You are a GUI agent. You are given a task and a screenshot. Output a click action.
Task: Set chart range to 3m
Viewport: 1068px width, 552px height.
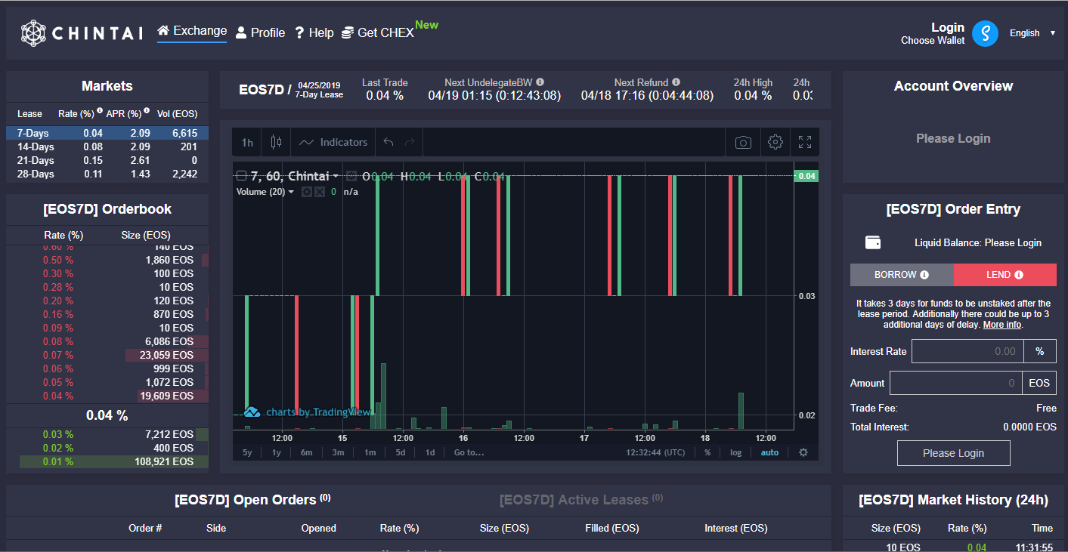coord(338,452)
